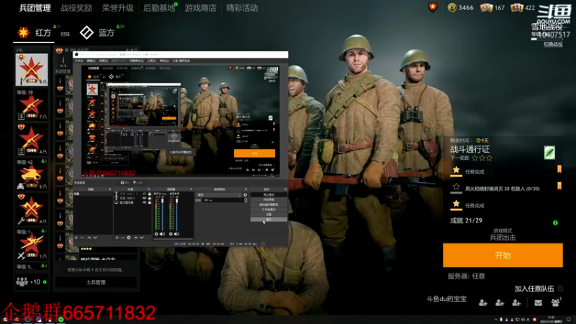Click the green pencil battle pass icon
576x324 pixels.
[549, 153]
